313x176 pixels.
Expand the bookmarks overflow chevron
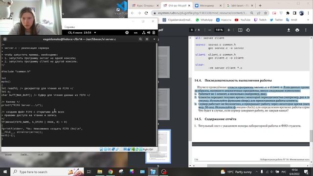coord(308,20)
